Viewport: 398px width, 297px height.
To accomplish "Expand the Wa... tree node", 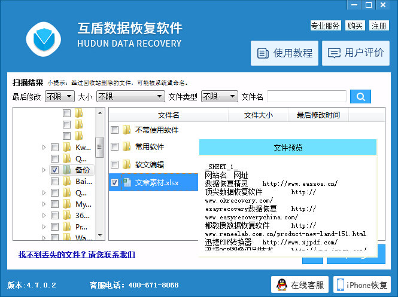I will [x=44, y=238].
